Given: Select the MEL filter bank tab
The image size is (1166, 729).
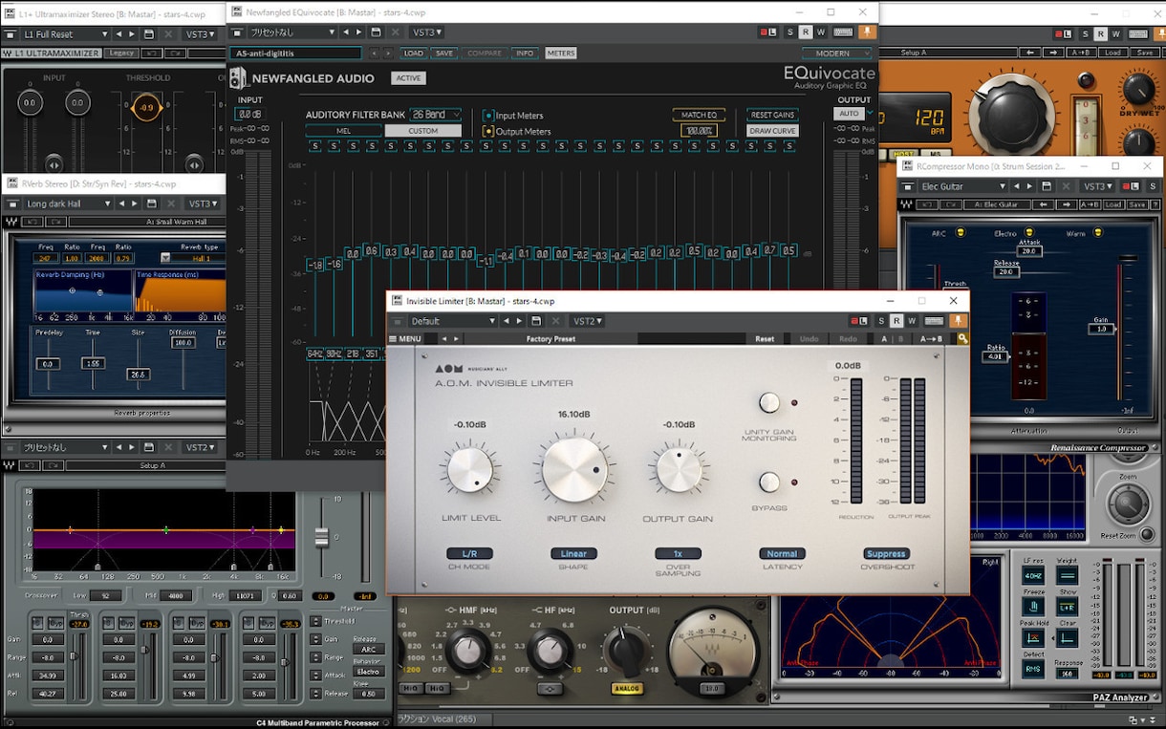Looking at the screenshot, I should [344, 131].
